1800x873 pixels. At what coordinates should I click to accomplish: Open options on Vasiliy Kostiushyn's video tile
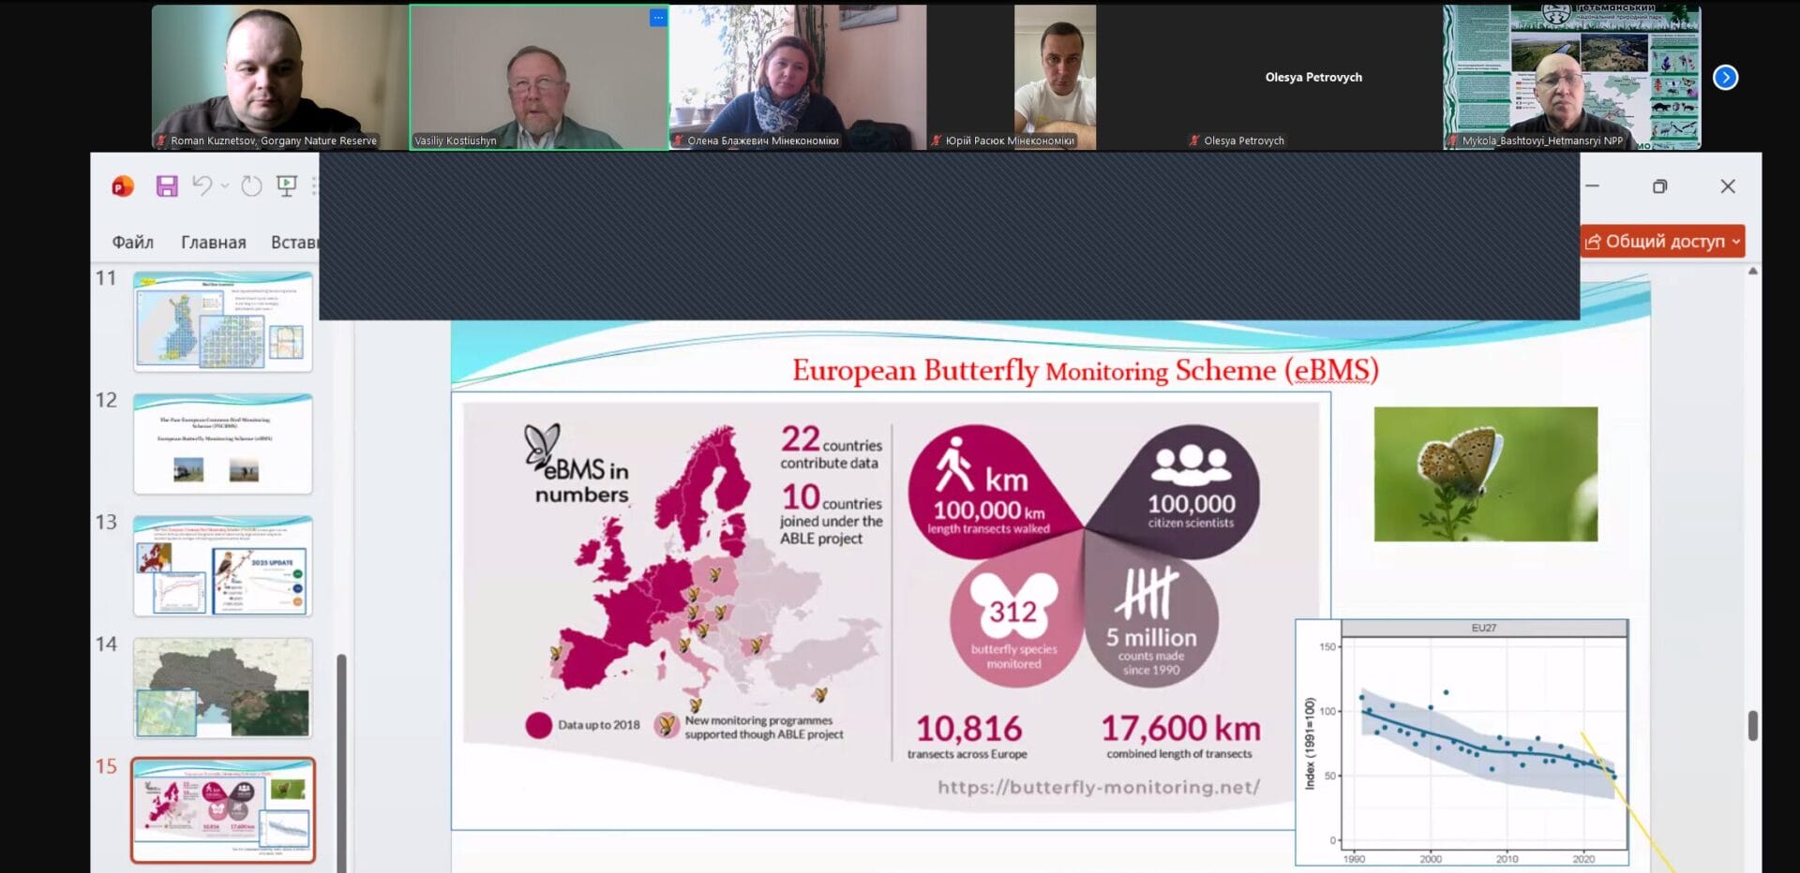(x=658, y=18)
